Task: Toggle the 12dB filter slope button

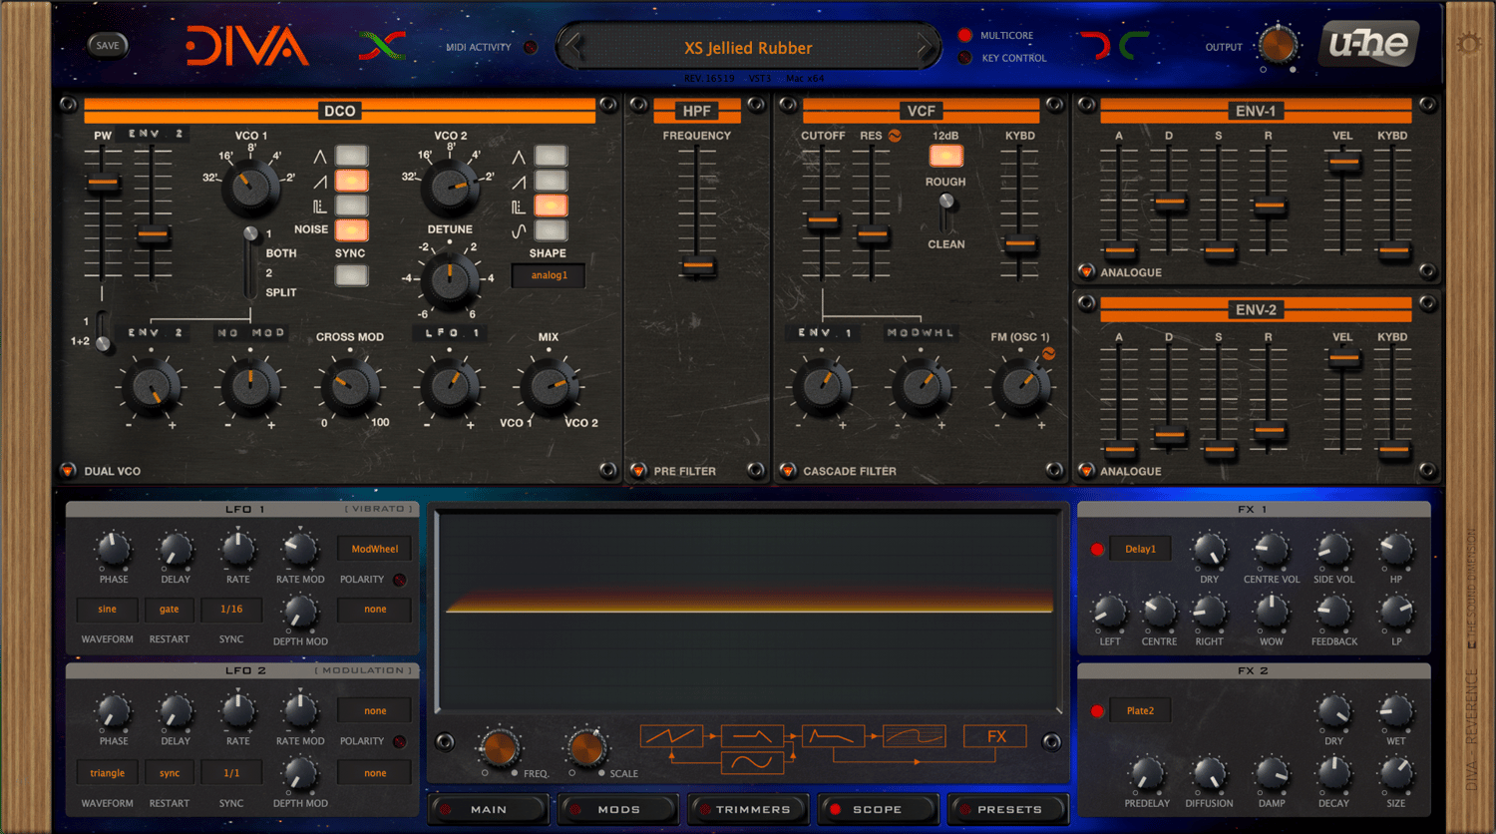Action: pos(945,156)
